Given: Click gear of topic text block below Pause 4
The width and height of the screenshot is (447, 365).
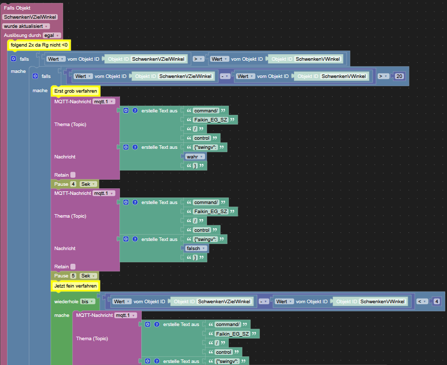Looking at the screenshot, I should point(126,202).
